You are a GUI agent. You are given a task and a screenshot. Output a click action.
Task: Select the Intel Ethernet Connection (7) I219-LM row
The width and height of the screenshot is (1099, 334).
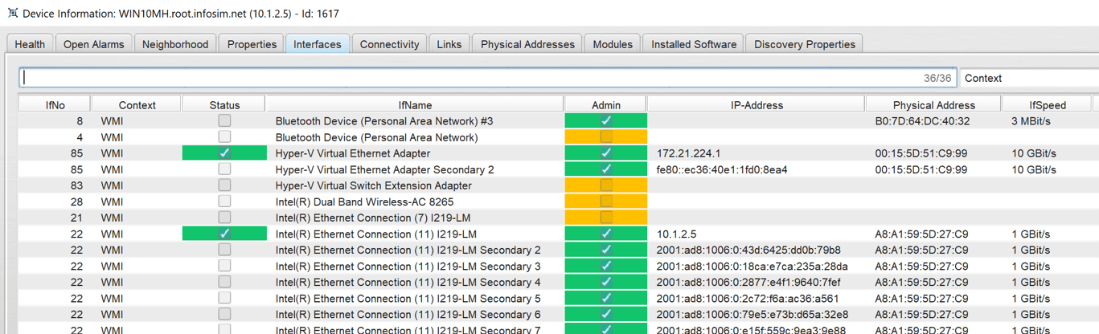pos(555,218)
